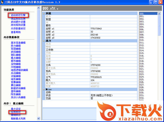Collapse the Misc section in property grid
This screenshot has height=122, width=164.
(x=44, y=90)
